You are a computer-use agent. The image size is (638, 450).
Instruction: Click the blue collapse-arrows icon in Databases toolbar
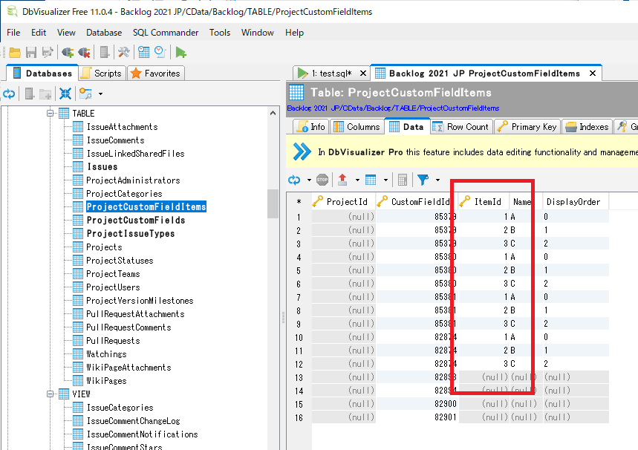(65, 94)
